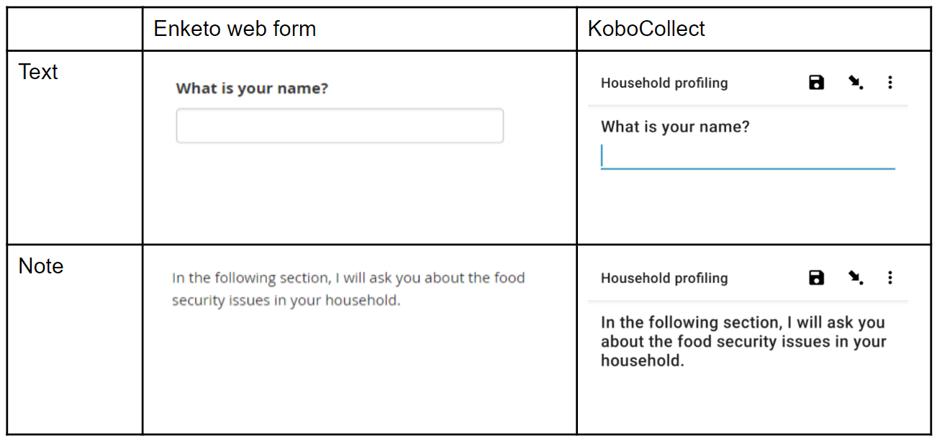Click the save icon in the Text row

816,83
